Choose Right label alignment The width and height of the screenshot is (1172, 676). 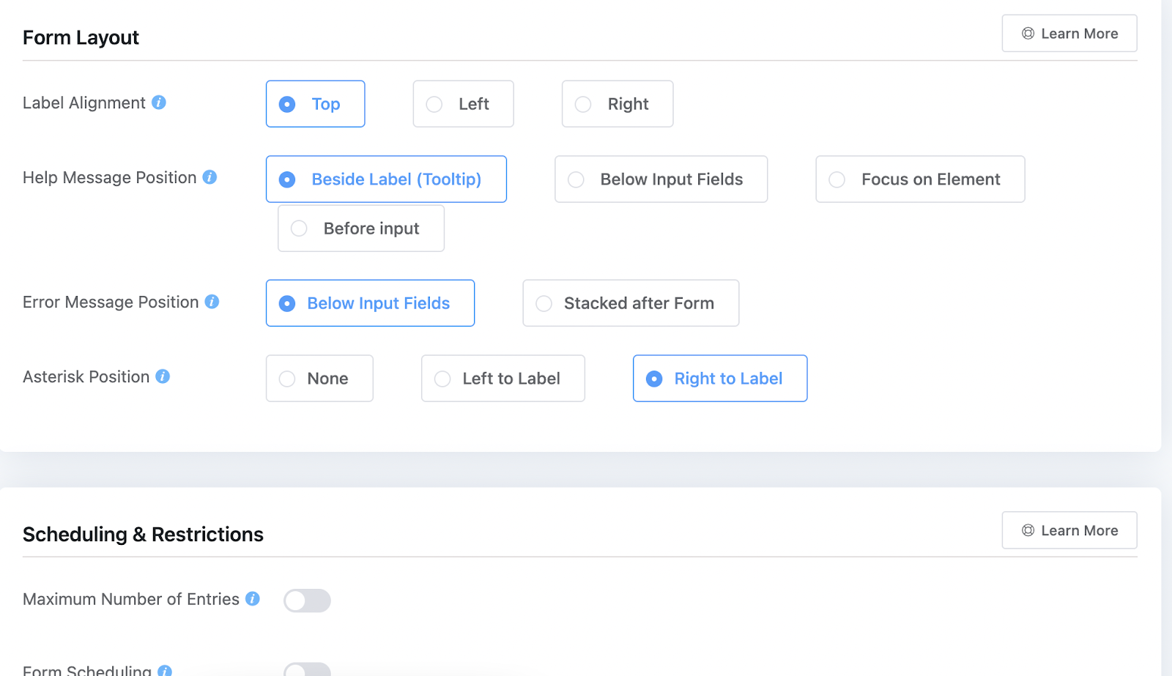click(617, 104)
